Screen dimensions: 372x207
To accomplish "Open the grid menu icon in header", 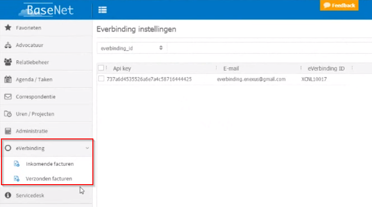I will point(103,10).
